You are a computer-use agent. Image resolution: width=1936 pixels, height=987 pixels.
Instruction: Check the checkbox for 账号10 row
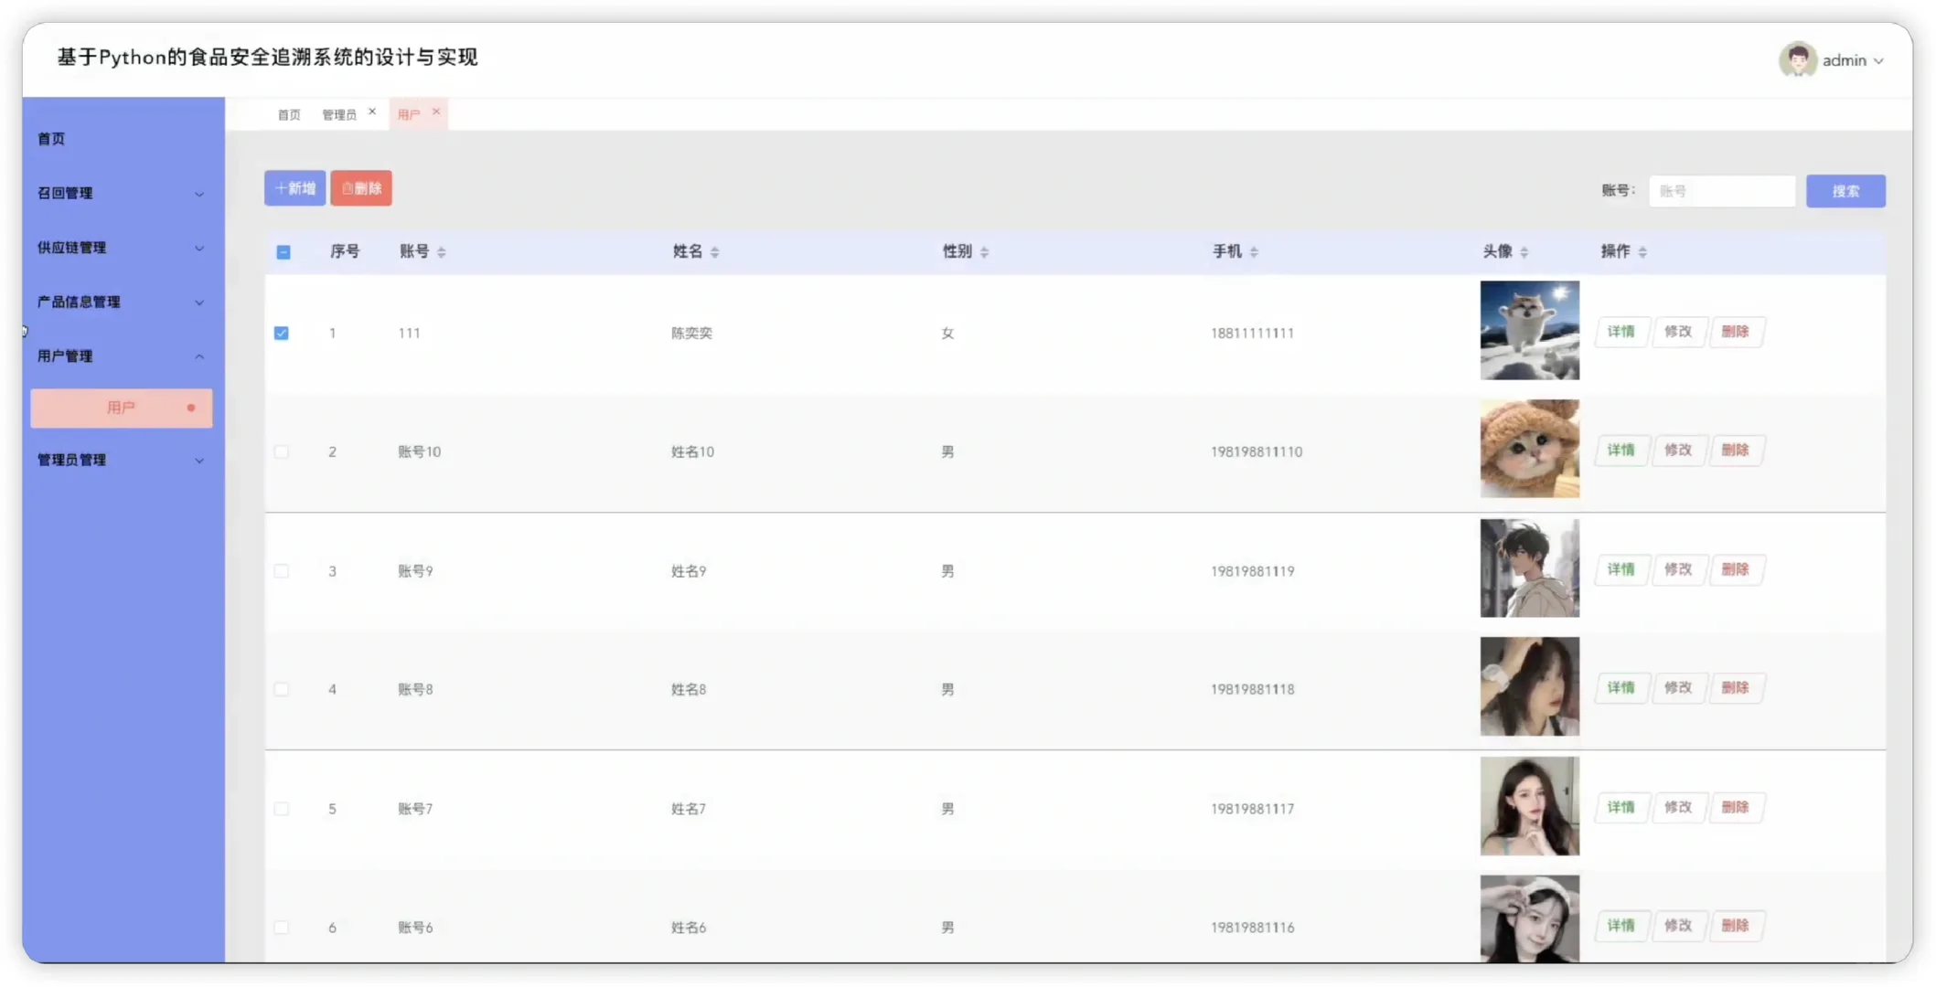click(x=282, y=452)
